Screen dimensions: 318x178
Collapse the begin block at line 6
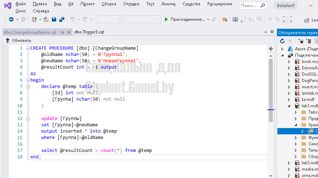coord(28,80)
